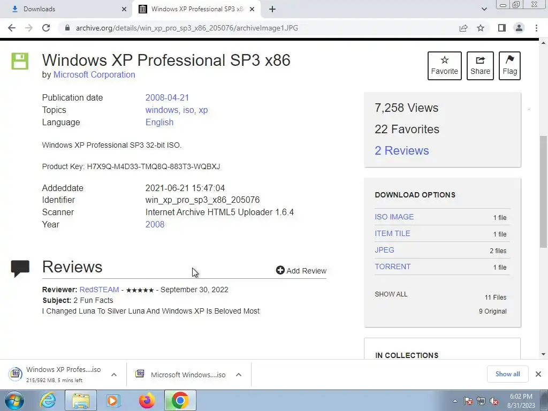
Task: Open Windows Explorer folder taskbar icon
Action: pos(80,400)
